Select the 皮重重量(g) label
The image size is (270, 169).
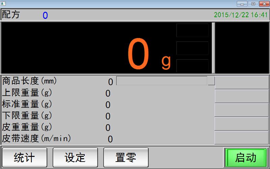27,127
